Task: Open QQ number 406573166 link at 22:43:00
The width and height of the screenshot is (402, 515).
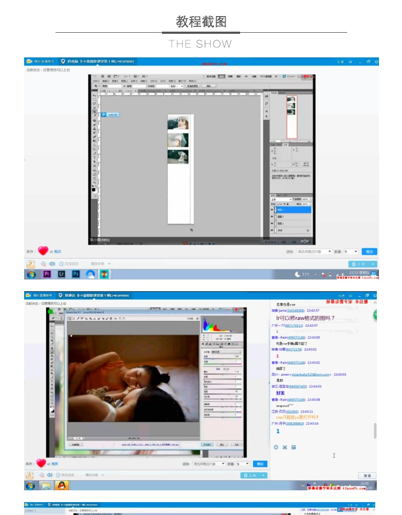Action: pos(296,337)
